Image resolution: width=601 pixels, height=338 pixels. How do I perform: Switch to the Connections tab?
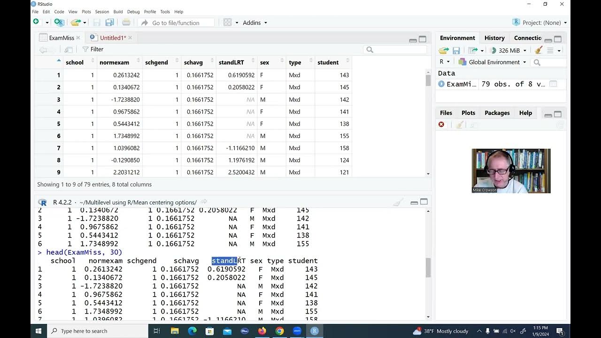(x=528, y=38)
